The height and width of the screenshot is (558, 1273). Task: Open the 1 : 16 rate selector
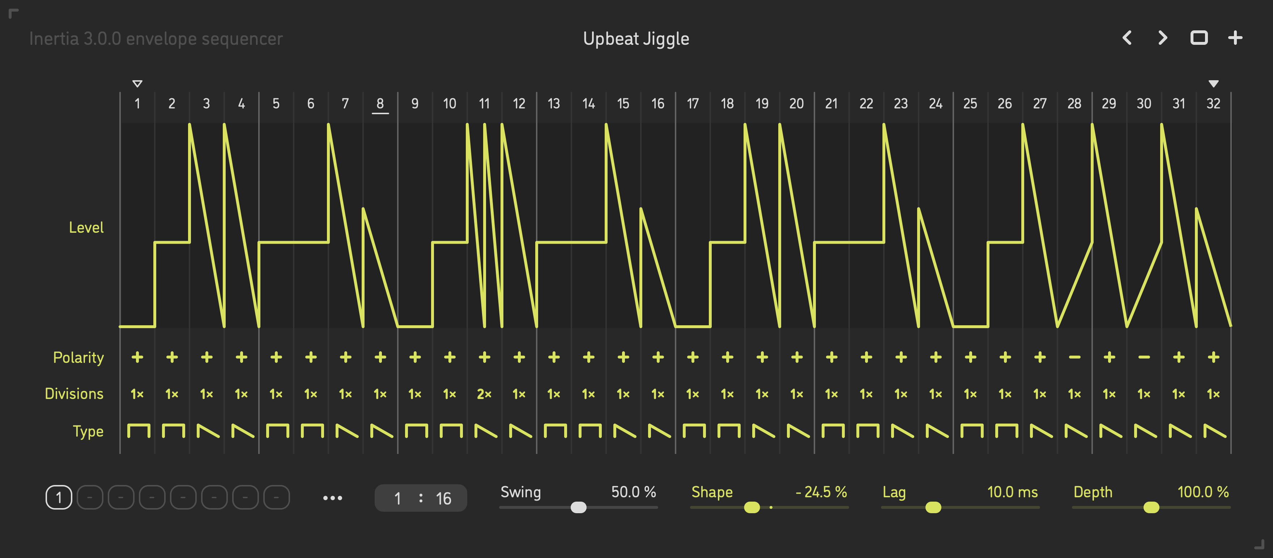pos(421,498)
